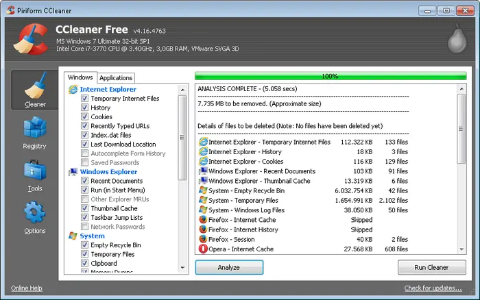Enable Autocomplete Form History checkbox
This screenshot has height=300, width=480.
85,153
